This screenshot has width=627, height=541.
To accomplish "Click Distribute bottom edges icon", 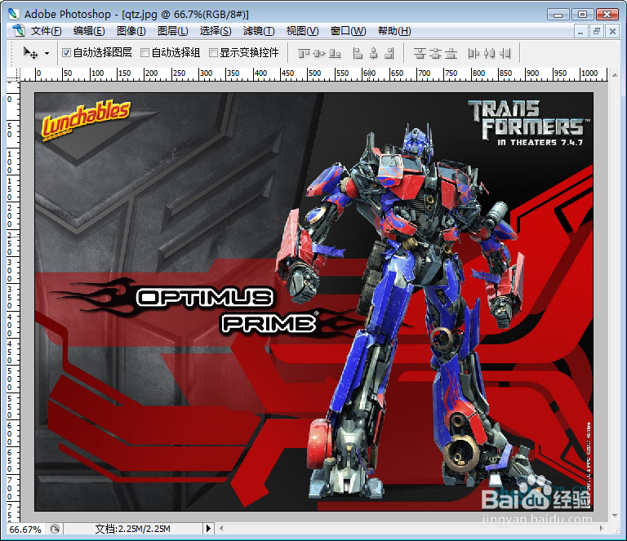I will (x=451, y=53).
